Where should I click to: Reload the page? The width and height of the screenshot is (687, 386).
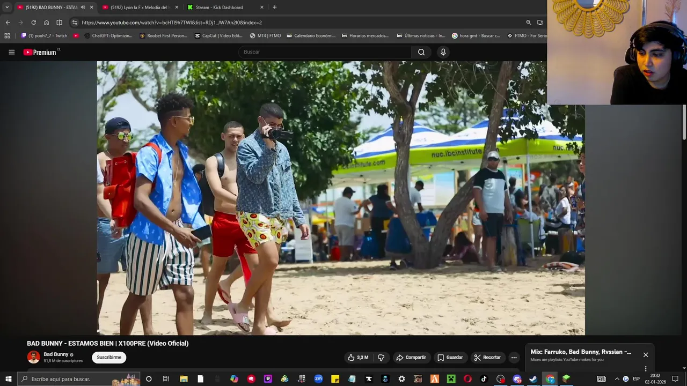click(33, 23)
